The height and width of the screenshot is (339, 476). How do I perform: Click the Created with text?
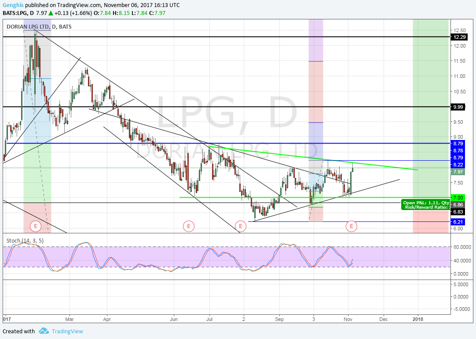(x=19, y=331)
